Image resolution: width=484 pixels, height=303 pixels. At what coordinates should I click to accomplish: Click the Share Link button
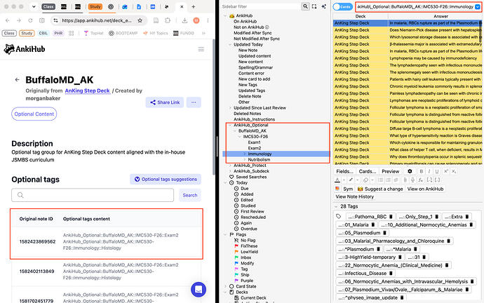(165, 102)
